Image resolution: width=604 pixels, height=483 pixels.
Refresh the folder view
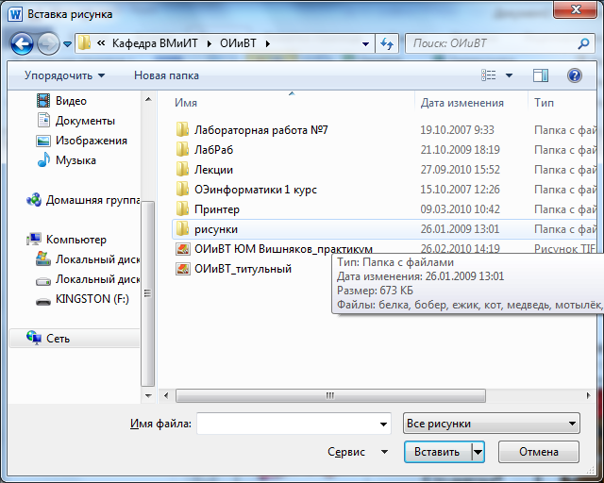click(387, 43)
